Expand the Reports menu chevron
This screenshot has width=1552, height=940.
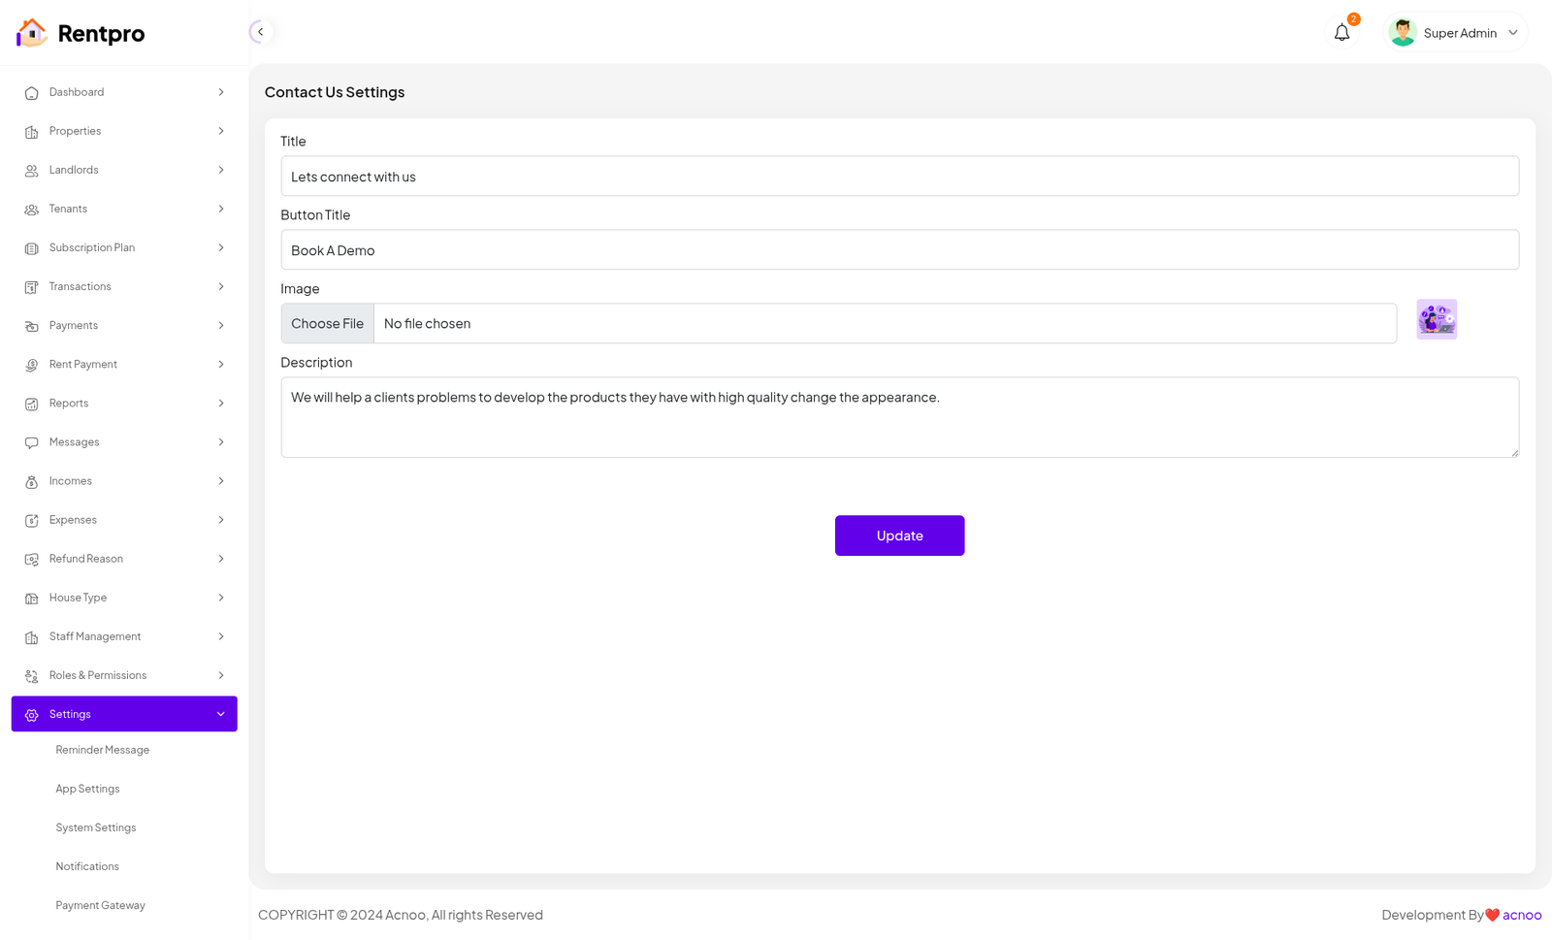(221, 404)
